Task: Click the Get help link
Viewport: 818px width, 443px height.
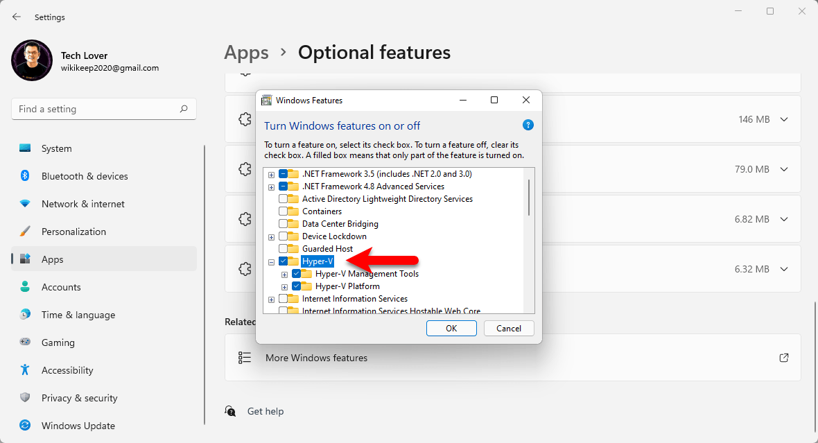Action: click(266, 411)
